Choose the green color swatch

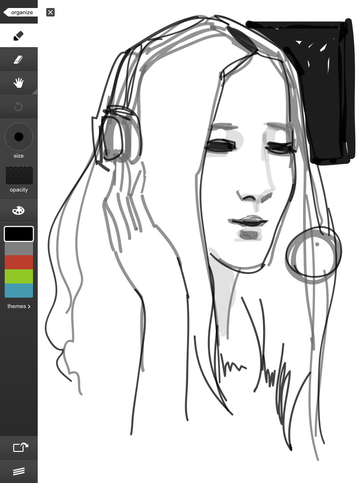(x=19, y=276)
